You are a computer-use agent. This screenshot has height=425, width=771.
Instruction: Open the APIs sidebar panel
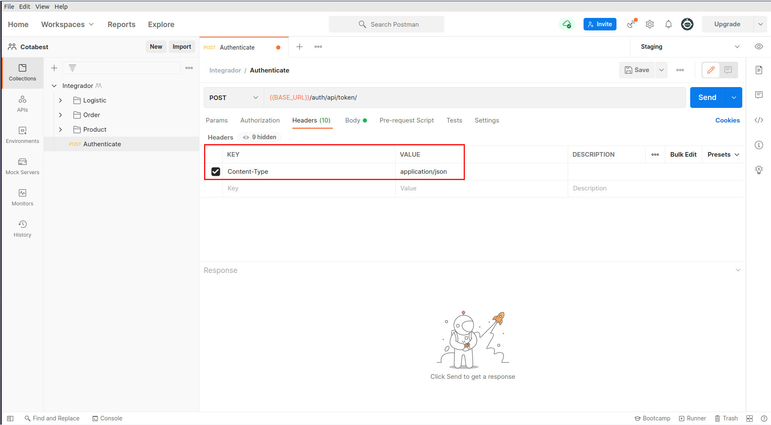tap(22, 104)
